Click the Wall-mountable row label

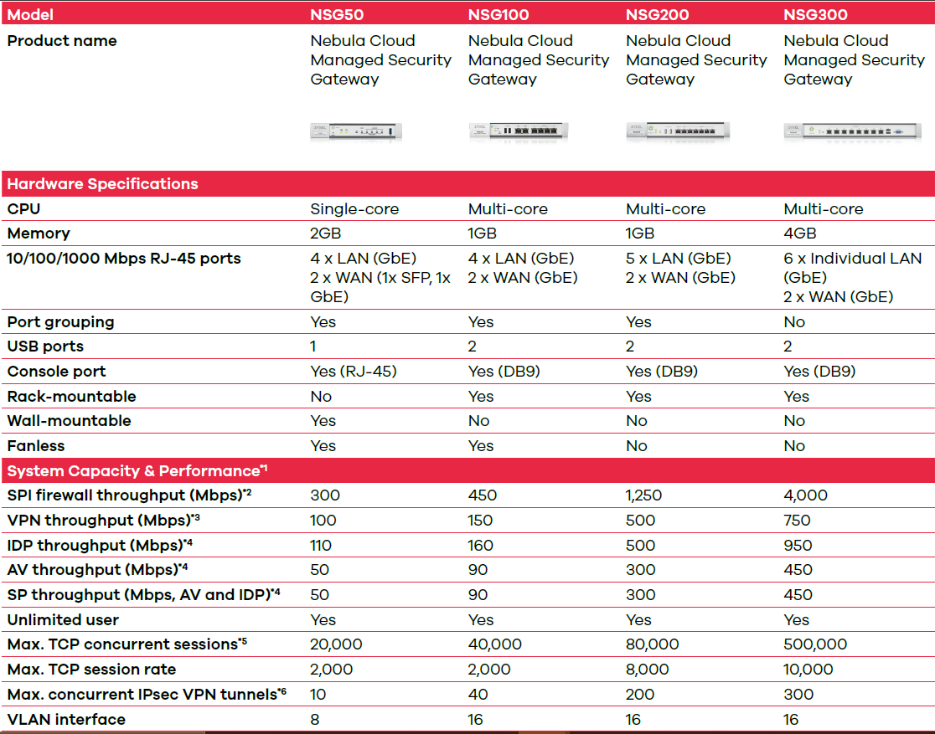point(70,421)
